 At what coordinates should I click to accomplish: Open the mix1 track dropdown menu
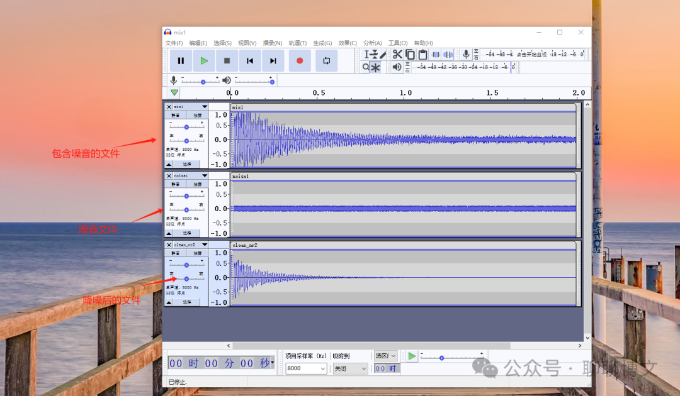205,107
